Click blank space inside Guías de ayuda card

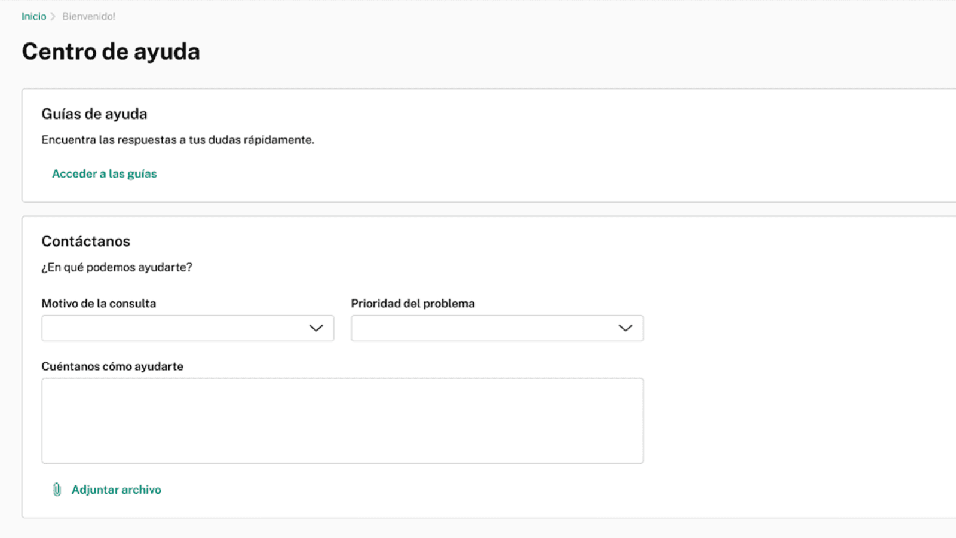[597, 149]
